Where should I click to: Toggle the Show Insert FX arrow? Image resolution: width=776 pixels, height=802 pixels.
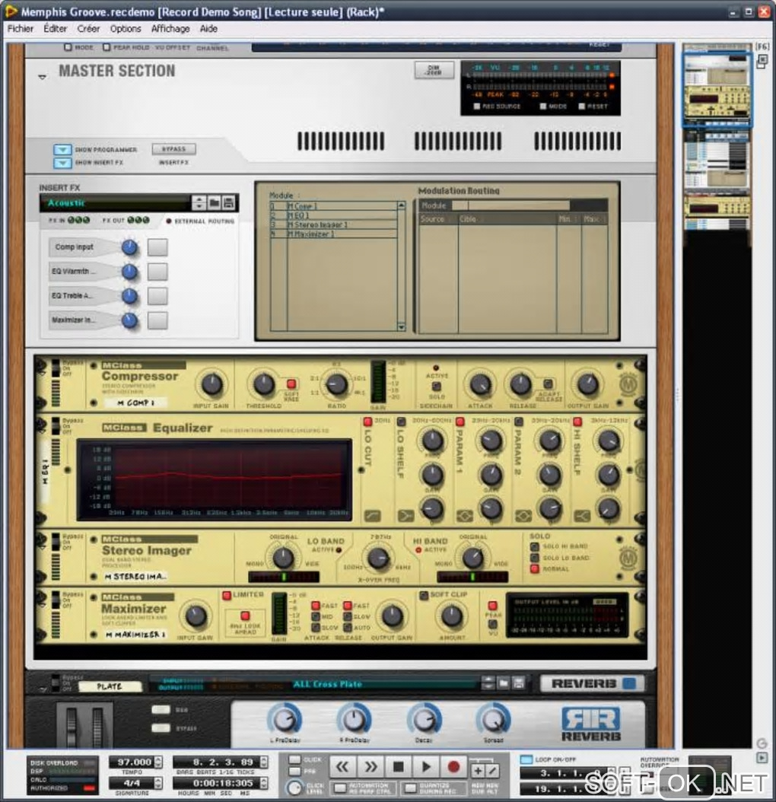point(62,163)
